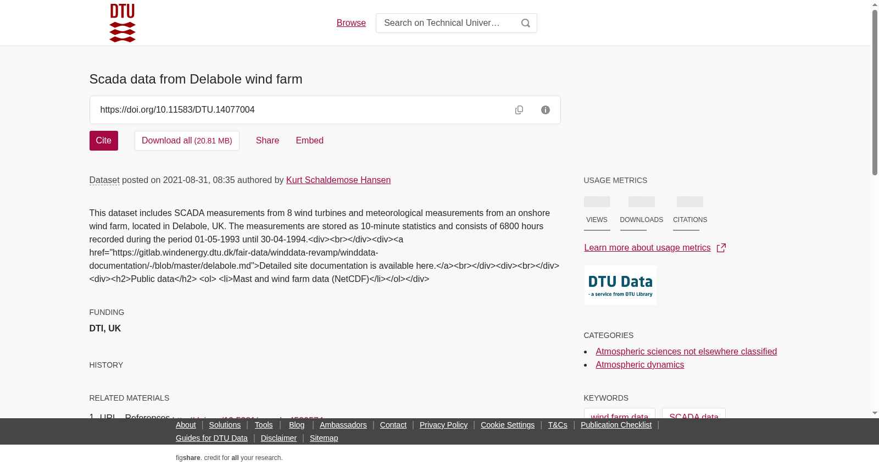This screenshot has width=879, height=471.
Task: Open Learn more about usage metrics
Action: click(x=647, y=248)
